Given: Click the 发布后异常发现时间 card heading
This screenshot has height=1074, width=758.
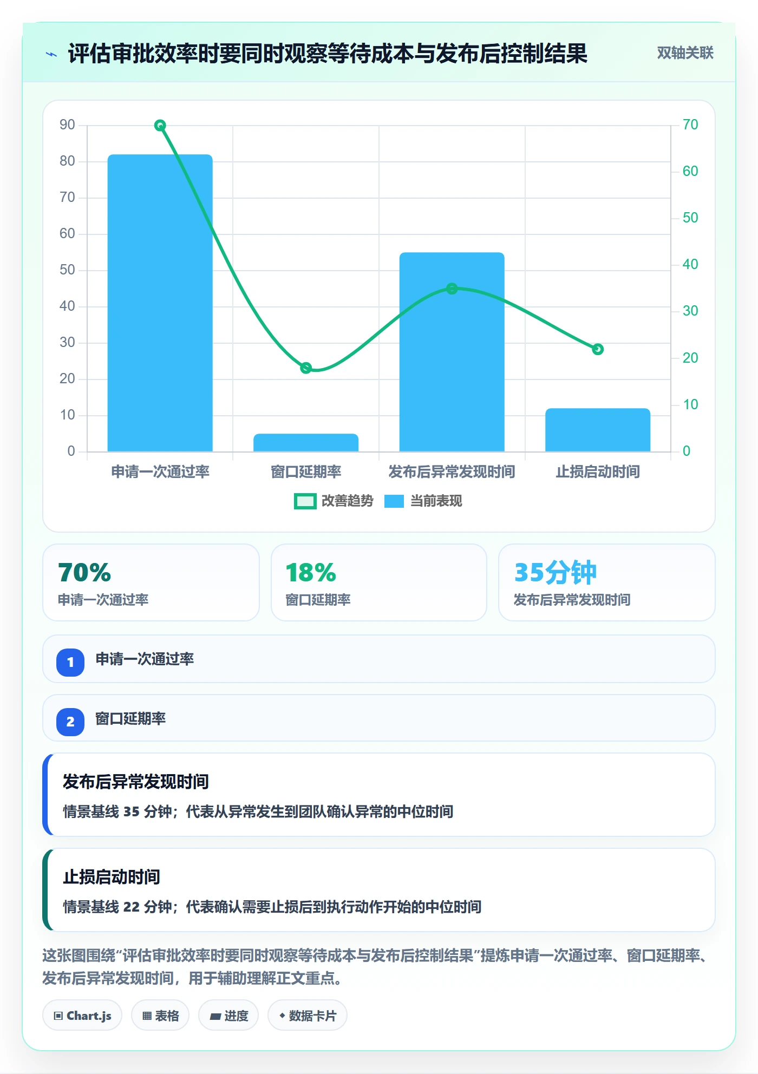Looking at the screenshot, I should (136, 782).
